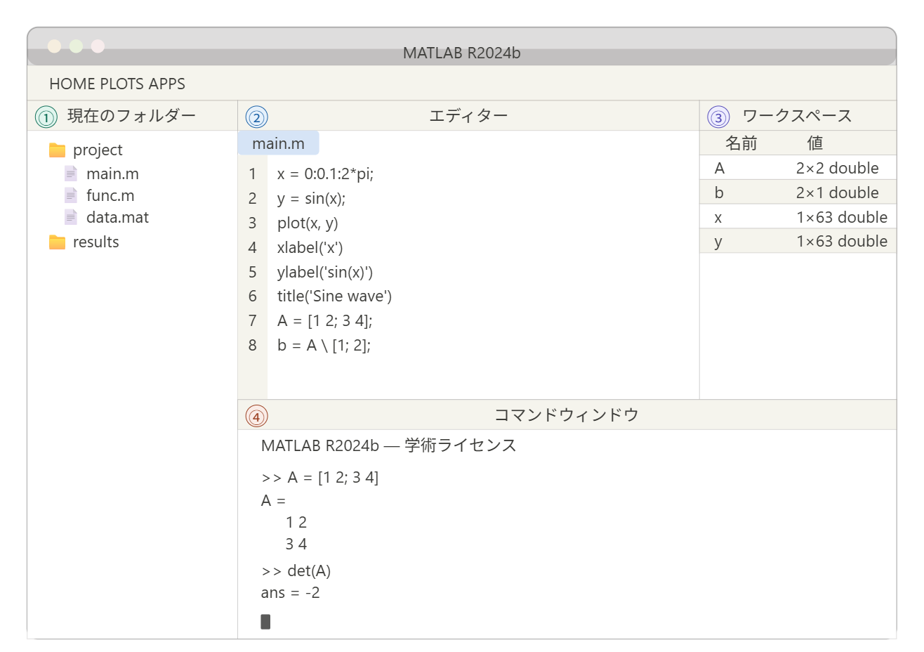Select the func.m file icon

[71, 195]
